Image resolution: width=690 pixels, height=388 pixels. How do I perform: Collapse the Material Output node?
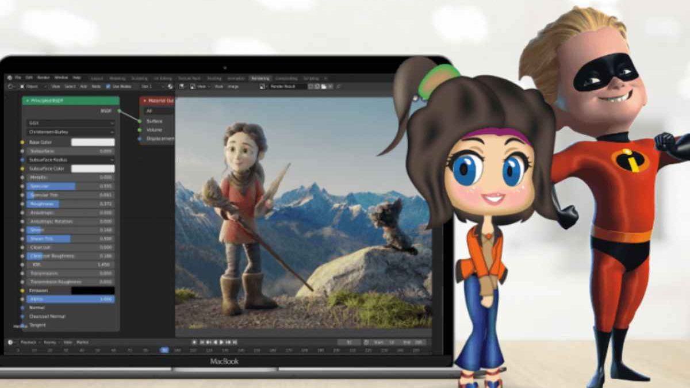pos(144,101)
